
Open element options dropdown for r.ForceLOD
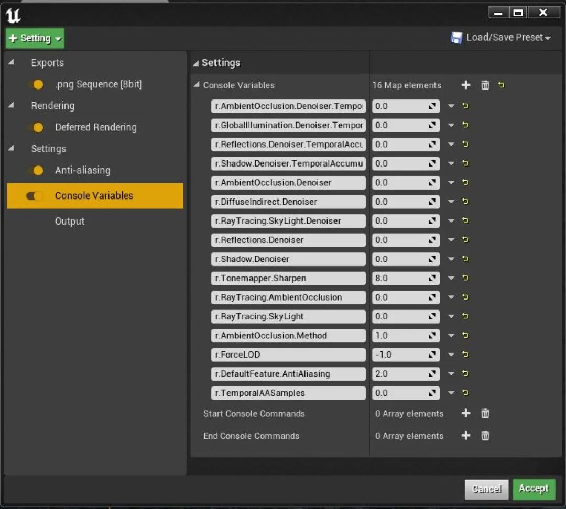click(451, 355)
